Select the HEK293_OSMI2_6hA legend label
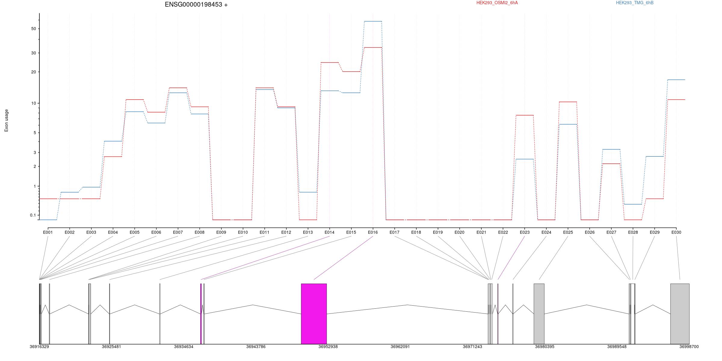The image size is (722, 361). [497, 3]
